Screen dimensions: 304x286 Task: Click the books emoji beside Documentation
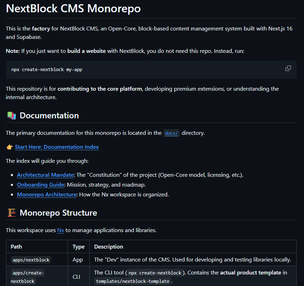coord(12,116)
